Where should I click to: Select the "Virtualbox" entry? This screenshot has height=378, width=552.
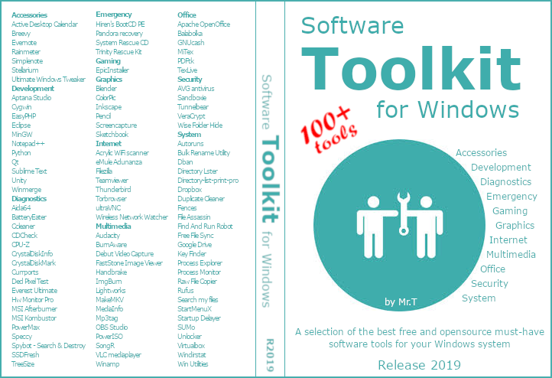click(191, 346)
